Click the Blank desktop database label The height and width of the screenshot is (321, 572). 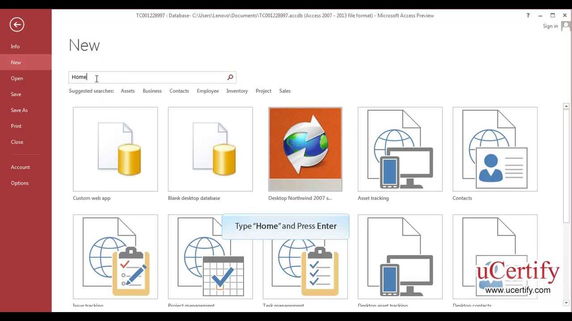click(194, 198)
